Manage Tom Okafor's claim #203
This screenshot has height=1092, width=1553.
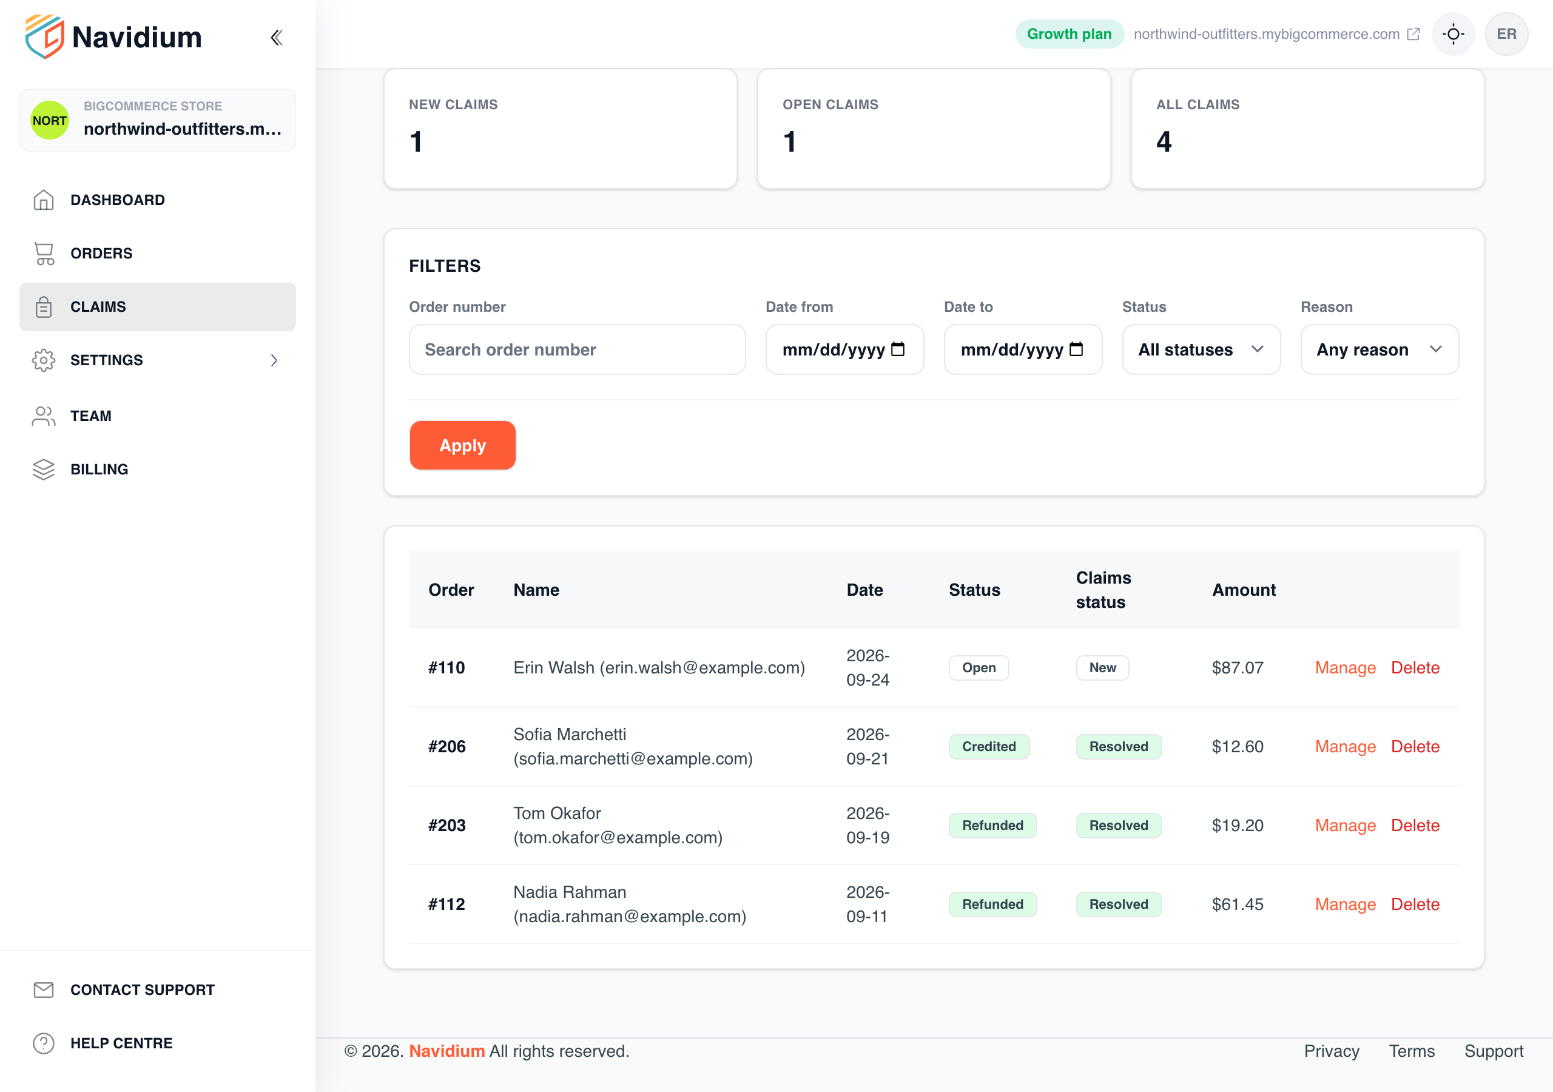click(x=1346, y=826)
